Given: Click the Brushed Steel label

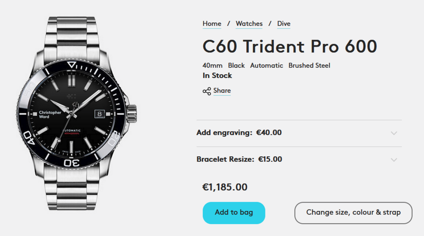Looking at the screenshot, I should click(309, 66).
